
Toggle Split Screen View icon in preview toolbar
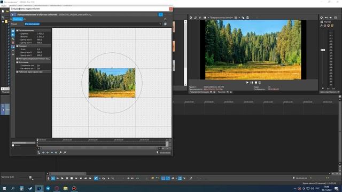(x=205, y=18)
